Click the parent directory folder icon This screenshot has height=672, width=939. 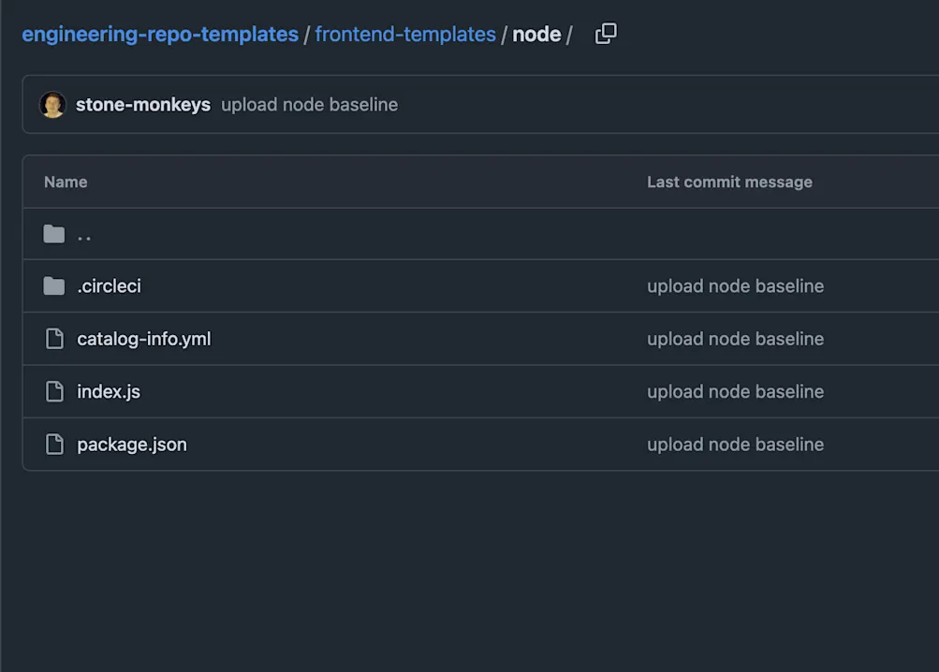(x=54, y=233)
